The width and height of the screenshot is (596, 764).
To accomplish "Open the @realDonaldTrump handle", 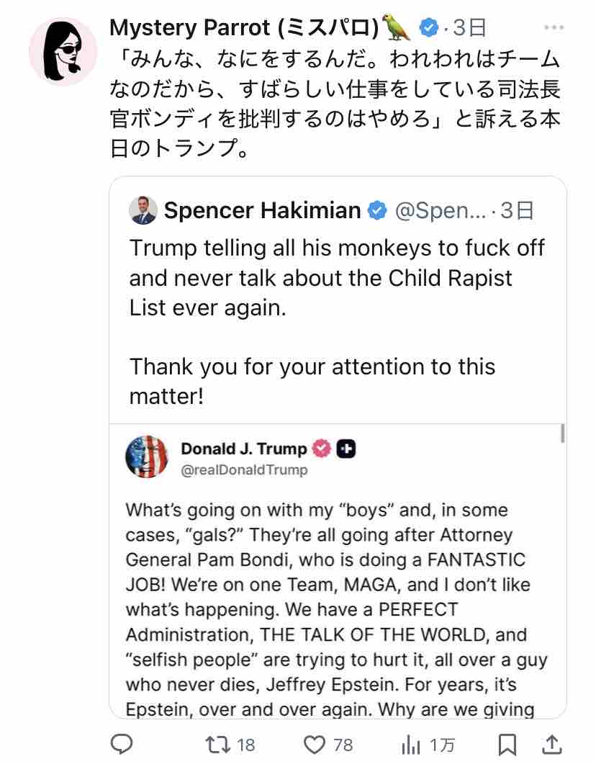I will click(244, 469).
